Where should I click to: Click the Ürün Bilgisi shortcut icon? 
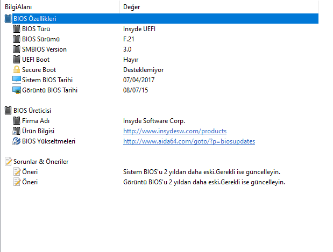(17, 131)
